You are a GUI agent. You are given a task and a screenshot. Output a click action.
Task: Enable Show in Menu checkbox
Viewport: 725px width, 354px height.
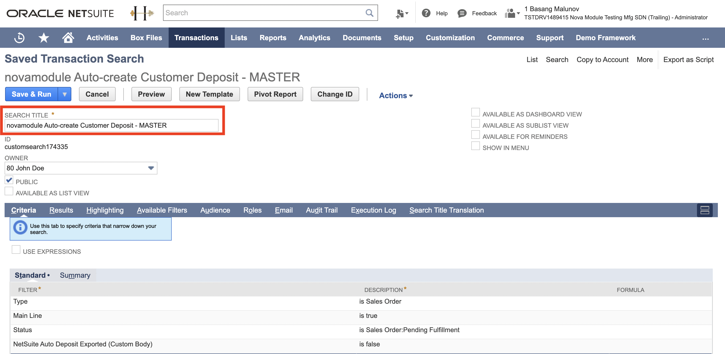pyautogui.click(x=475, y=146)
